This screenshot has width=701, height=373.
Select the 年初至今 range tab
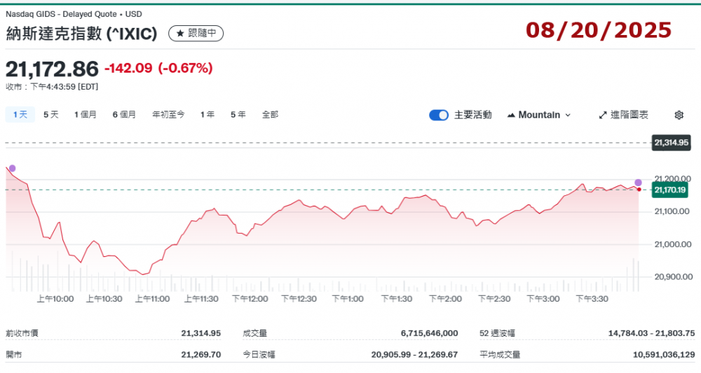[x=168, y=115]
